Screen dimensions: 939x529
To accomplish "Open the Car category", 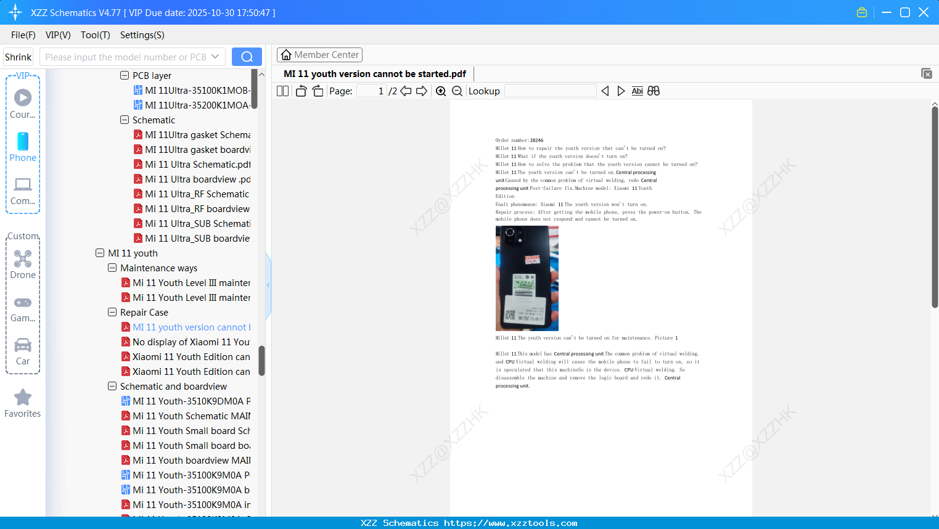I will click(23, 351).
